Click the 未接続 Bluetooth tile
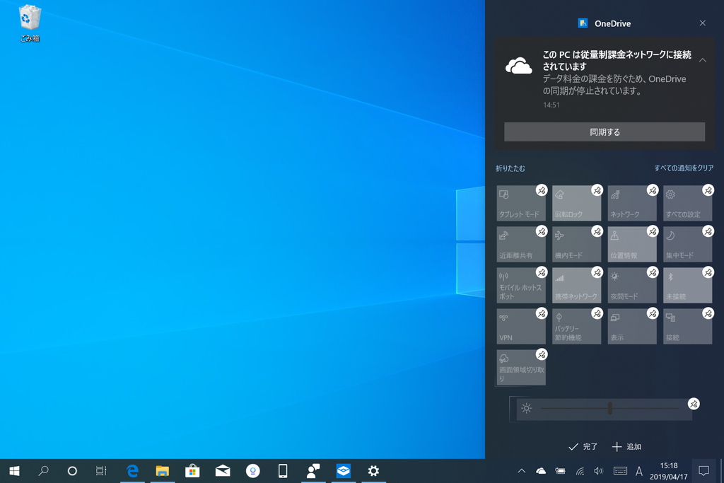 [687, 286]
